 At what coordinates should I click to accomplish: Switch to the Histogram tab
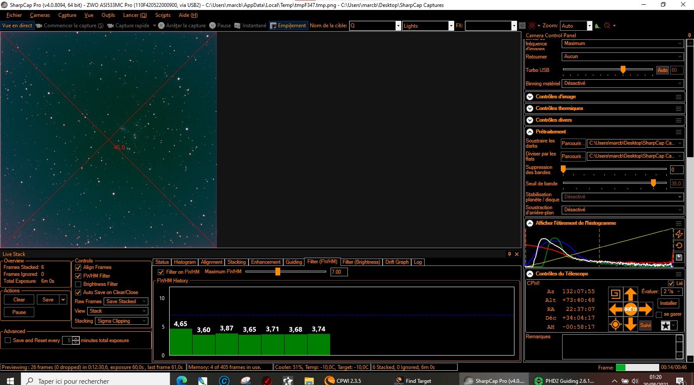pos(185,262)
